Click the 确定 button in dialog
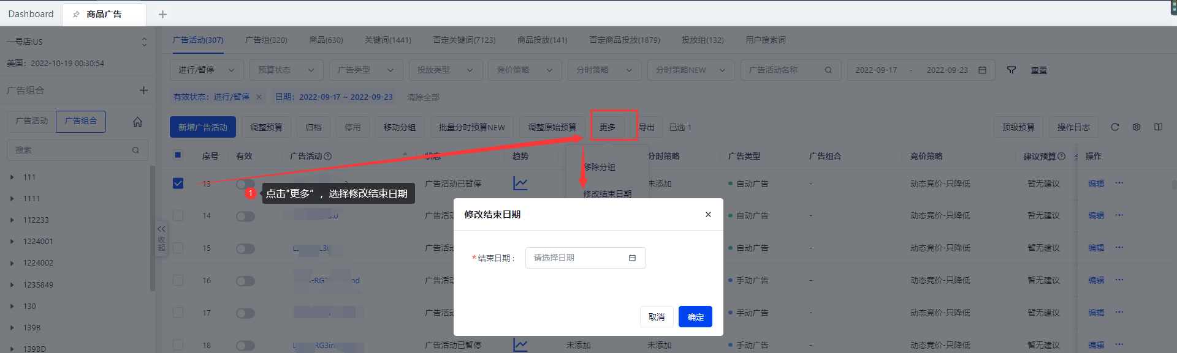The width and height of the screenshot is (1177, 353). coord(695,317)
